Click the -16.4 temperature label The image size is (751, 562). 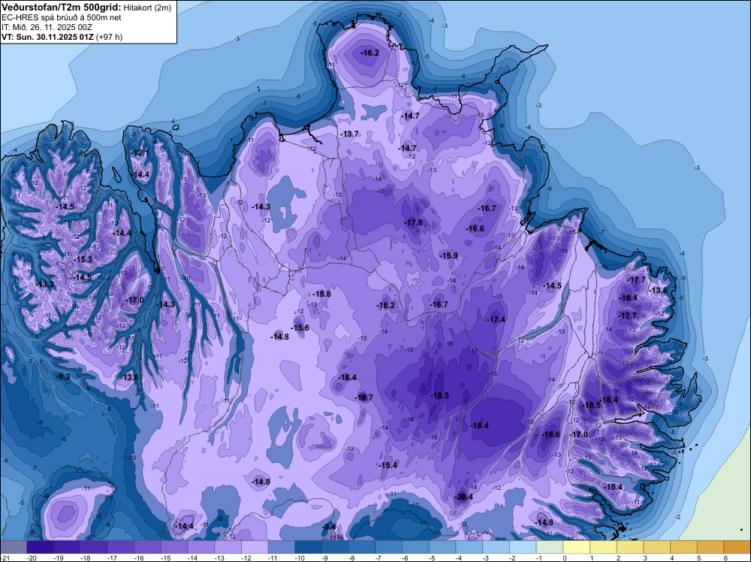point(347,377)
